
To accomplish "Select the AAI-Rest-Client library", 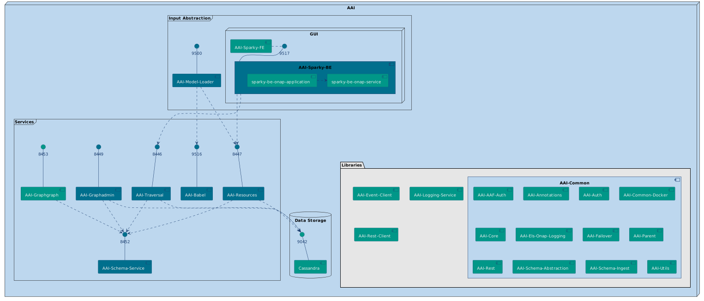I will [x=376, y=235].
